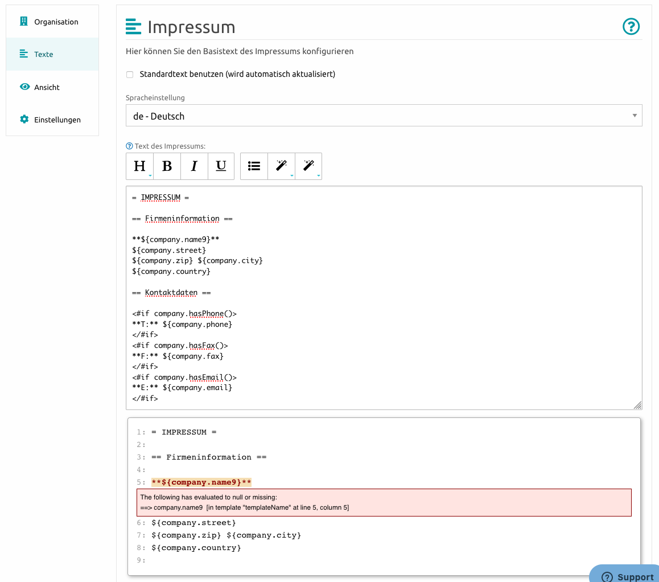Viewport: 659px width, 582px height.
Task: Apply italic formatting with the I button
Action: (x=194, y=166)
